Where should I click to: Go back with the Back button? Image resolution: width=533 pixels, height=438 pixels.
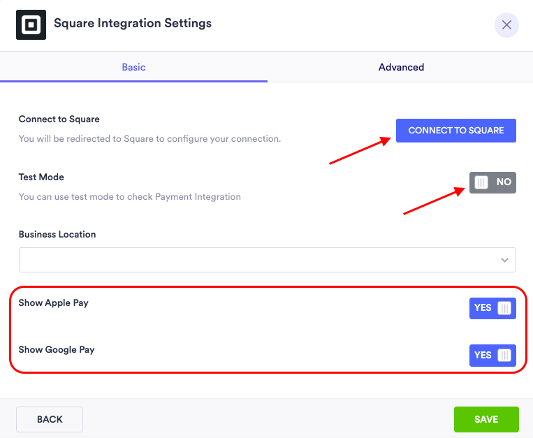(50, 419)
